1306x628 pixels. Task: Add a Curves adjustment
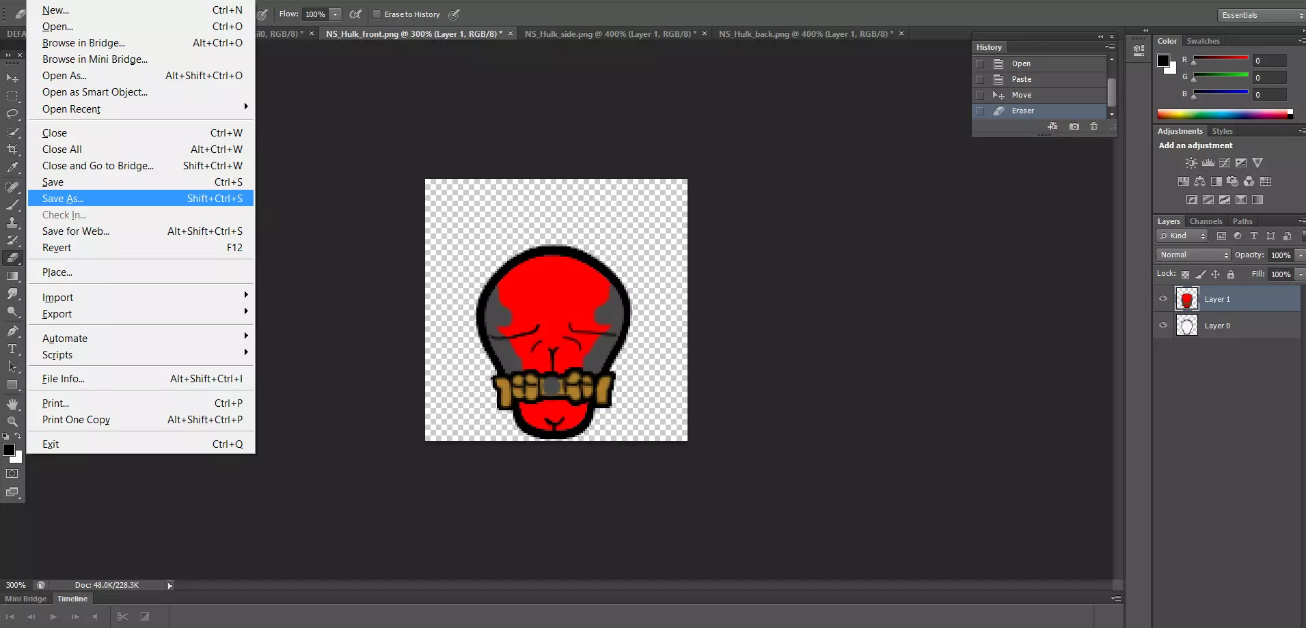click(x=1225, y=162)
